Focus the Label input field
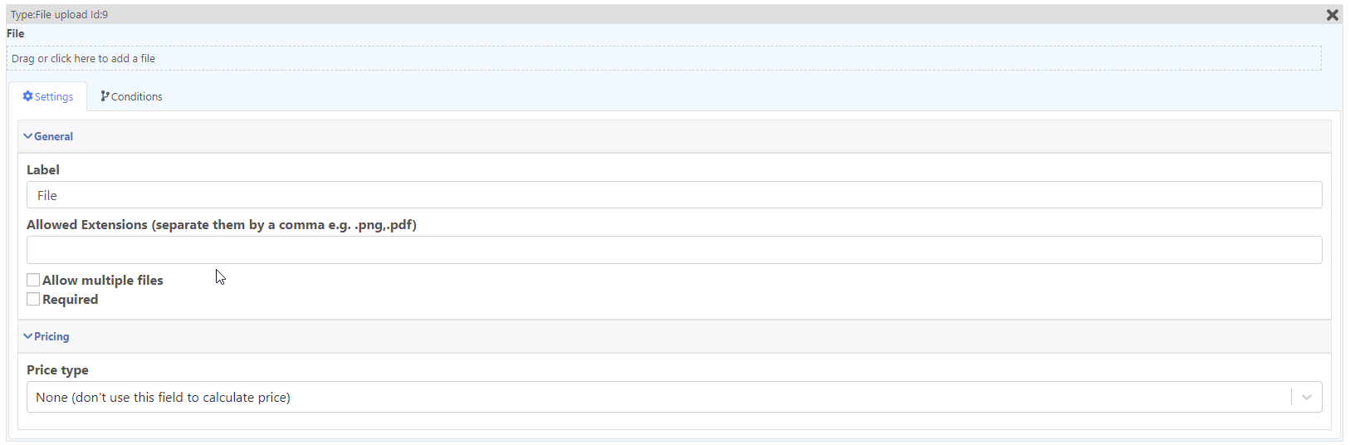 tap(674, 195)
